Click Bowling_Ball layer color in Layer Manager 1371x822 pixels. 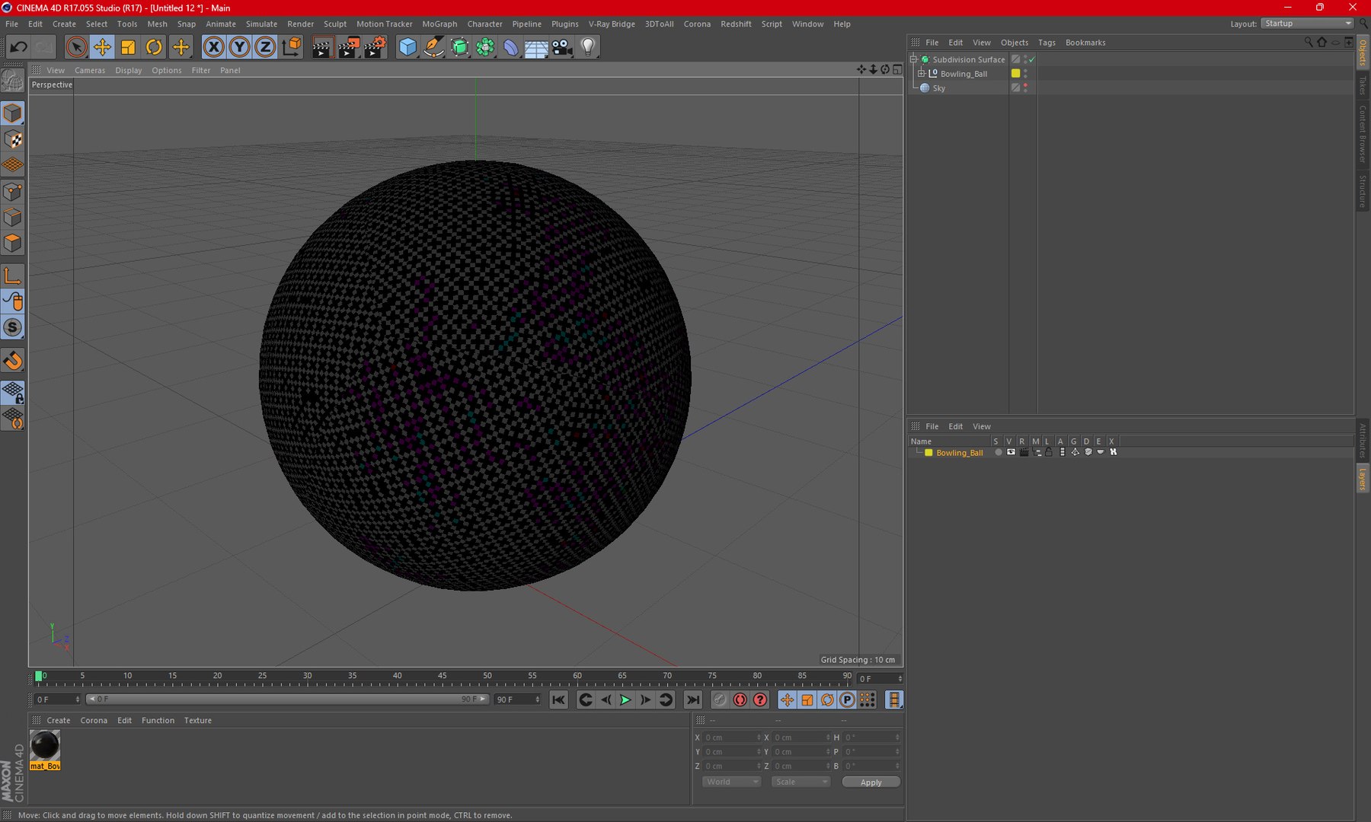click(928, 453)
